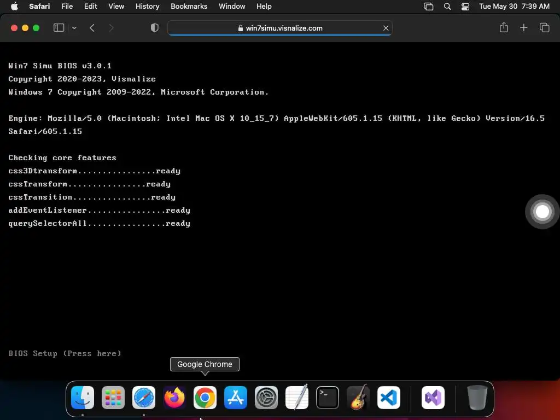The height and width of the screenshot is (420, 560).
Task: Click the querySelectorAll ready line
Action: [100, 223]
